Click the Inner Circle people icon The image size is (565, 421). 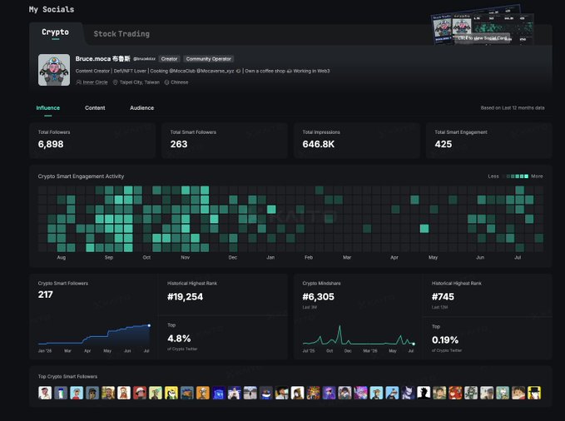coord(78,82)
